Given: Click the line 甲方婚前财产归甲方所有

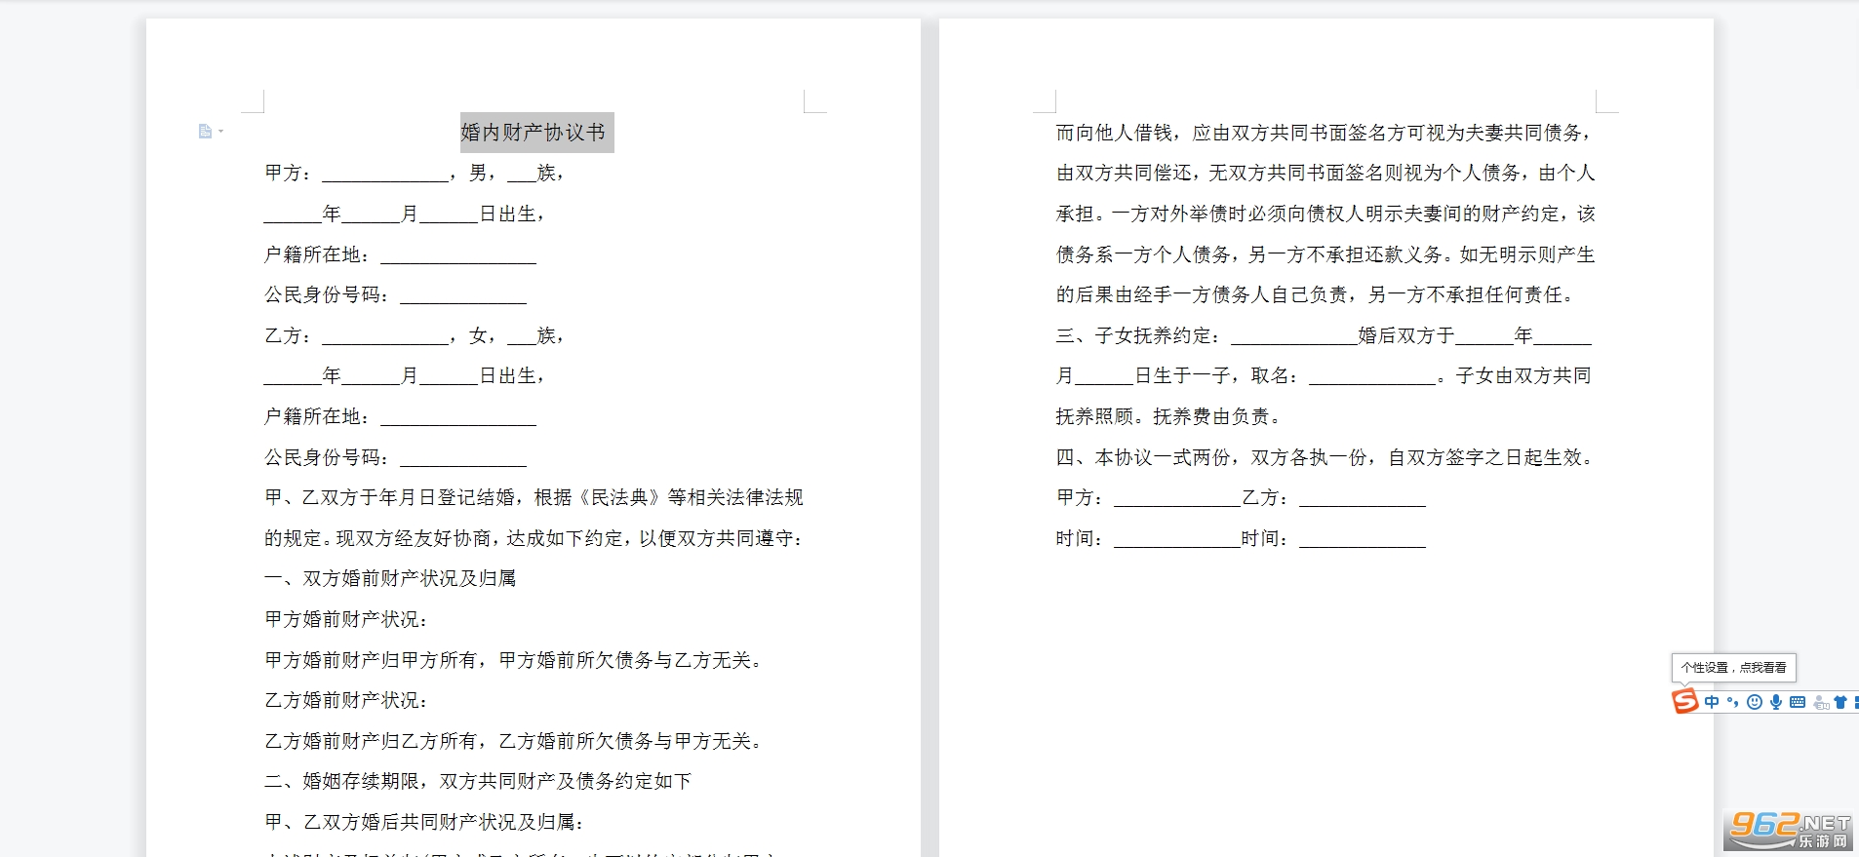Looking at the screenshot, I should [x=513, y=661].
